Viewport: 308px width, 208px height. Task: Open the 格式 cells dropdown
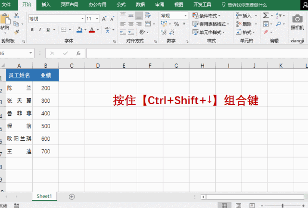pos(245,32)
